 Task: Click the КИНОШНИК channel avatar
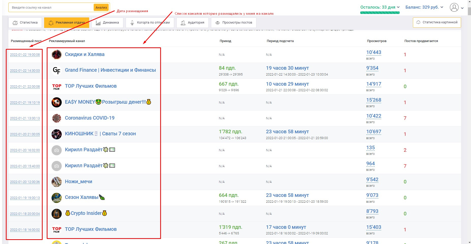57,134
